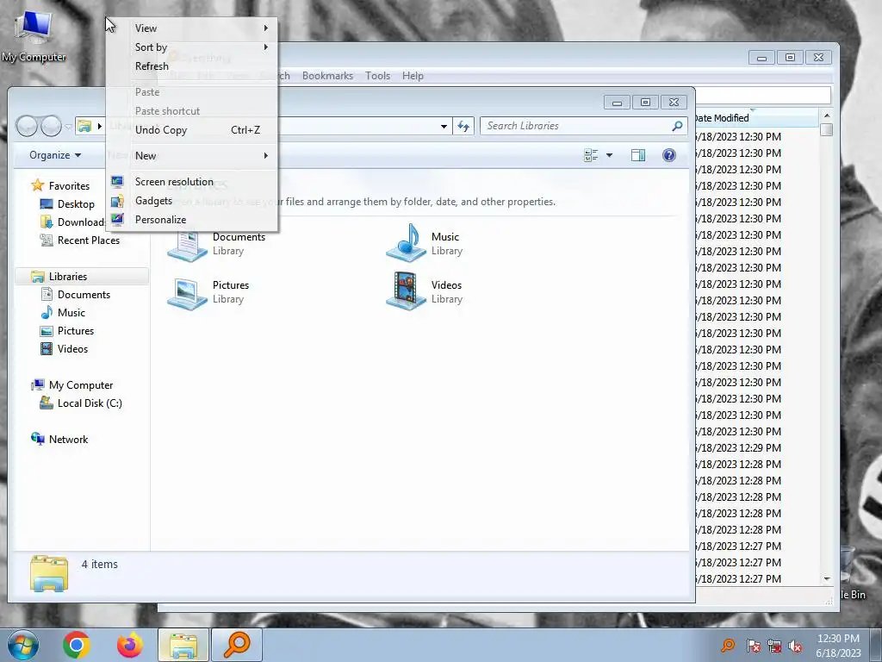Select Network in the navigation pane

[68, 439]
